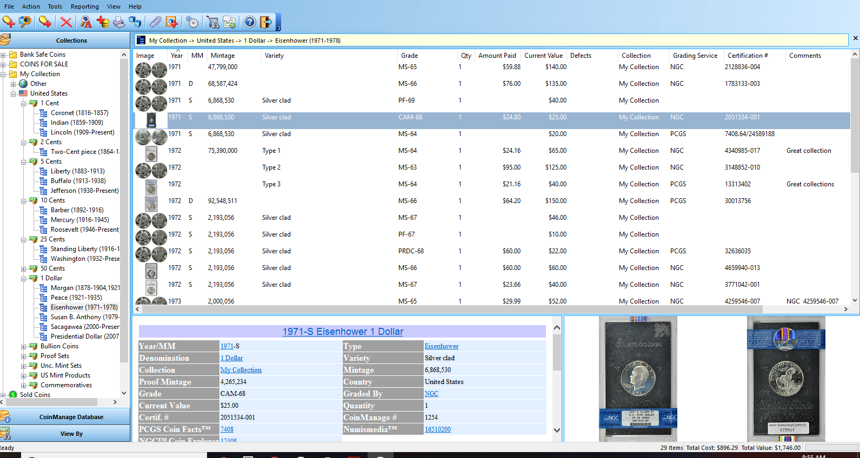Sort list by Grade column header

point(428,56)
